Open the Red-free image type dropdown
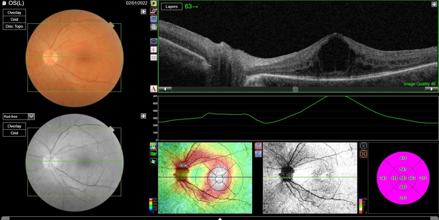Image resolution: width=439 pixels, height=220 pixels. [x=31, y=116]
